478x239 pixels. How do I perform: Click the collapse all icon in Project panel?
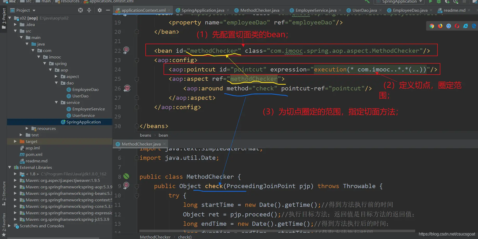point(89,10)
